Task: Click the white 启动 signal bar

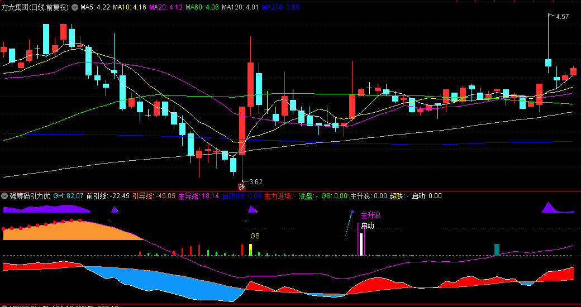Action: tap(361, 244)
